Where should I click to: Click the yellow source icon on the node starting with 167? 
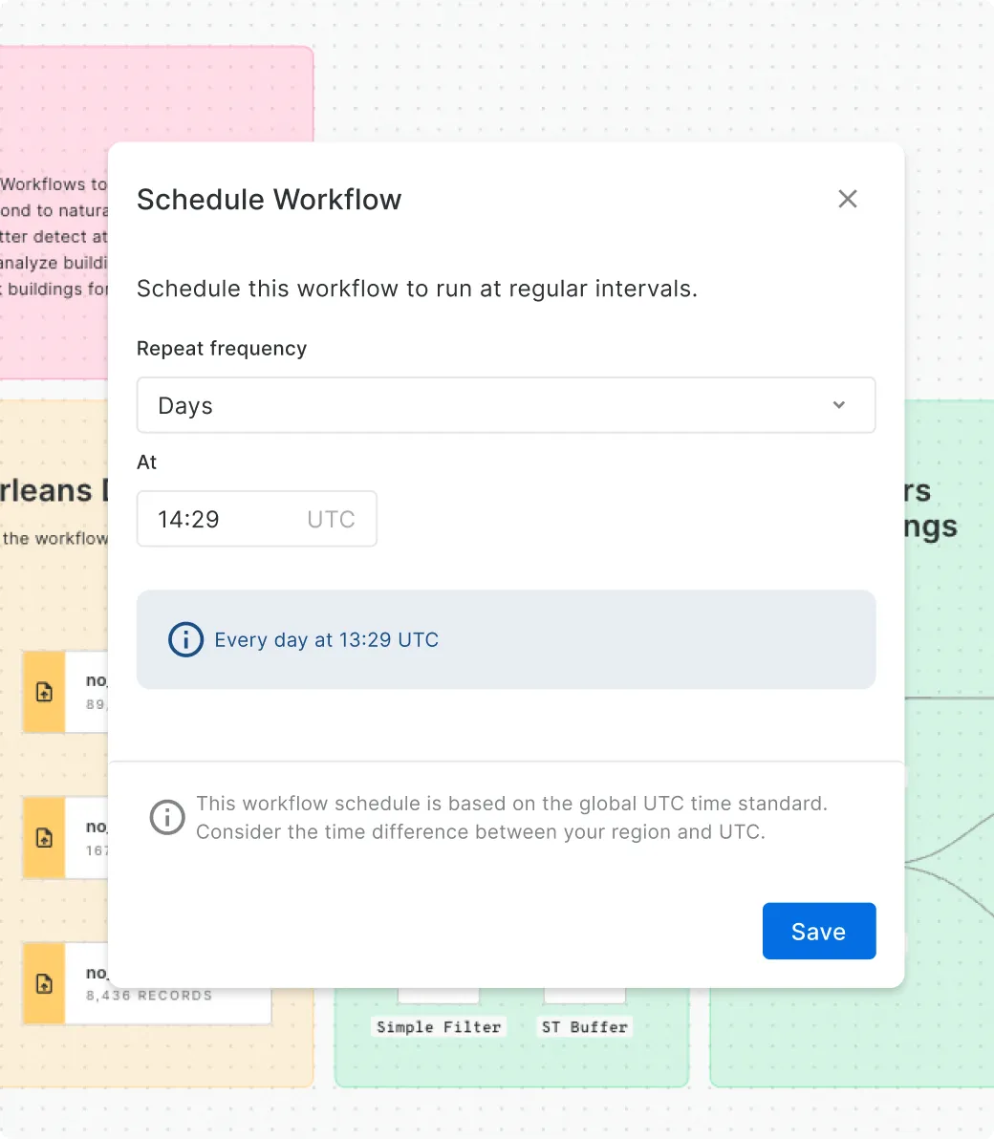coord(44,838)
